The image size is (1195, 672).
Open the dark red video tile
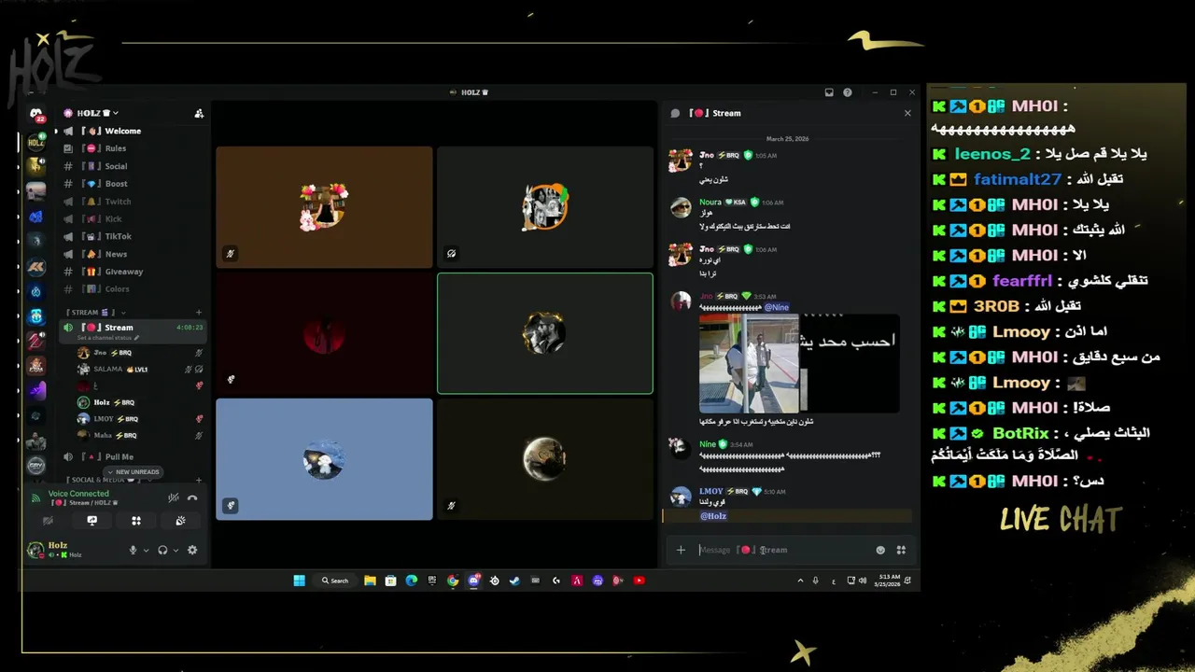tap(324, 333)
